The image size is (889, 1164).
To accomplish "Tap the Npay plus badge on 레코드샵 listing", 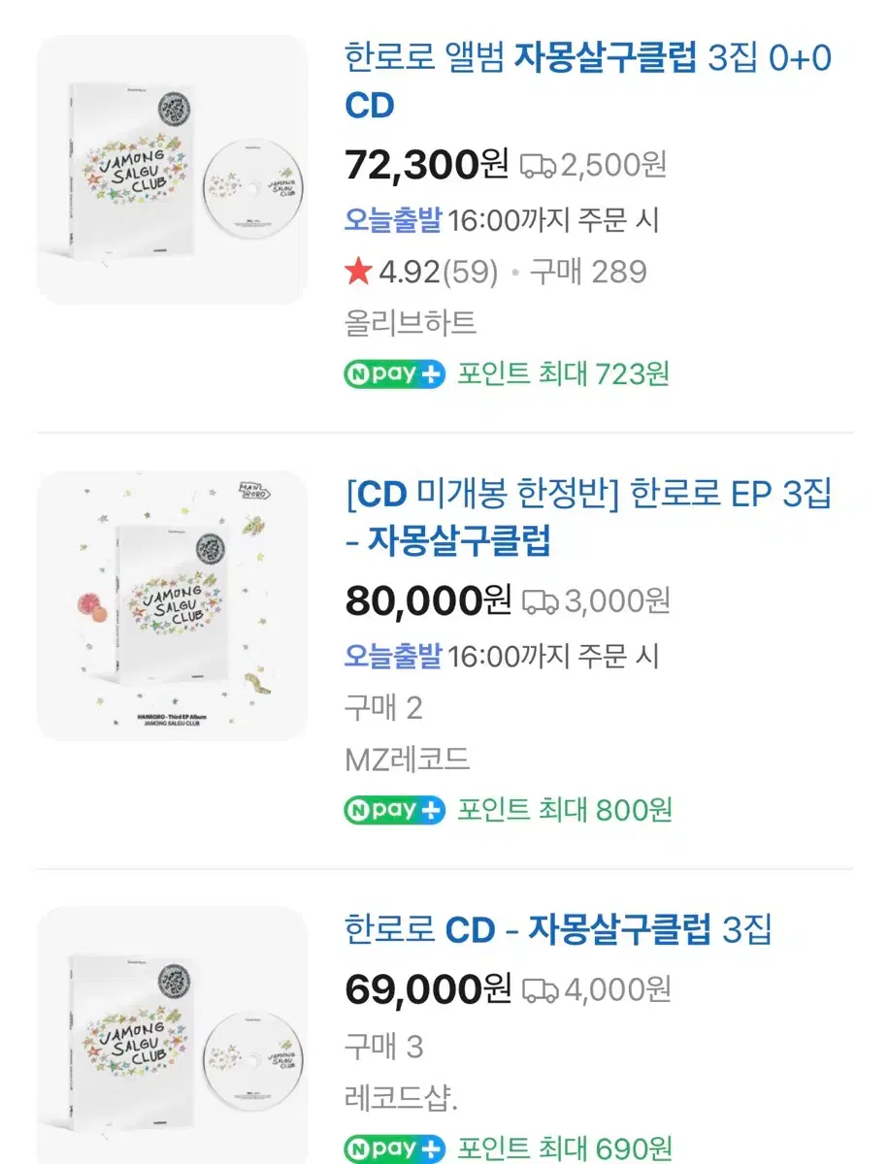I will (395, 1147).
